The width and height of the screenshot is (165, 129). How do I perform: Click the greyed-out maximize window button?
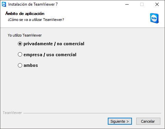[x=142, y=4]
